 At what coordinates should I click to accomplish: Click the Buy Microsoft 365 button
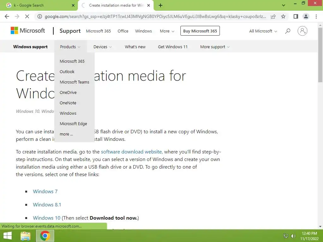point(200,31)
